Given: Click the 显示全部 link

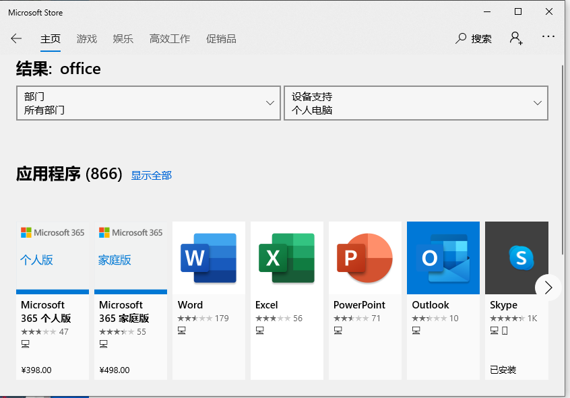Looking at the screenshot, I should (152, 175).
